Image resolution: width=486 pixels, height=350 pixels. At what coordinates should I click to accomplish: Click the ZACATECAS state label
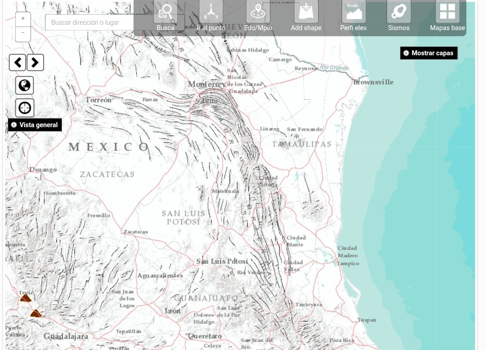point(108,174)
